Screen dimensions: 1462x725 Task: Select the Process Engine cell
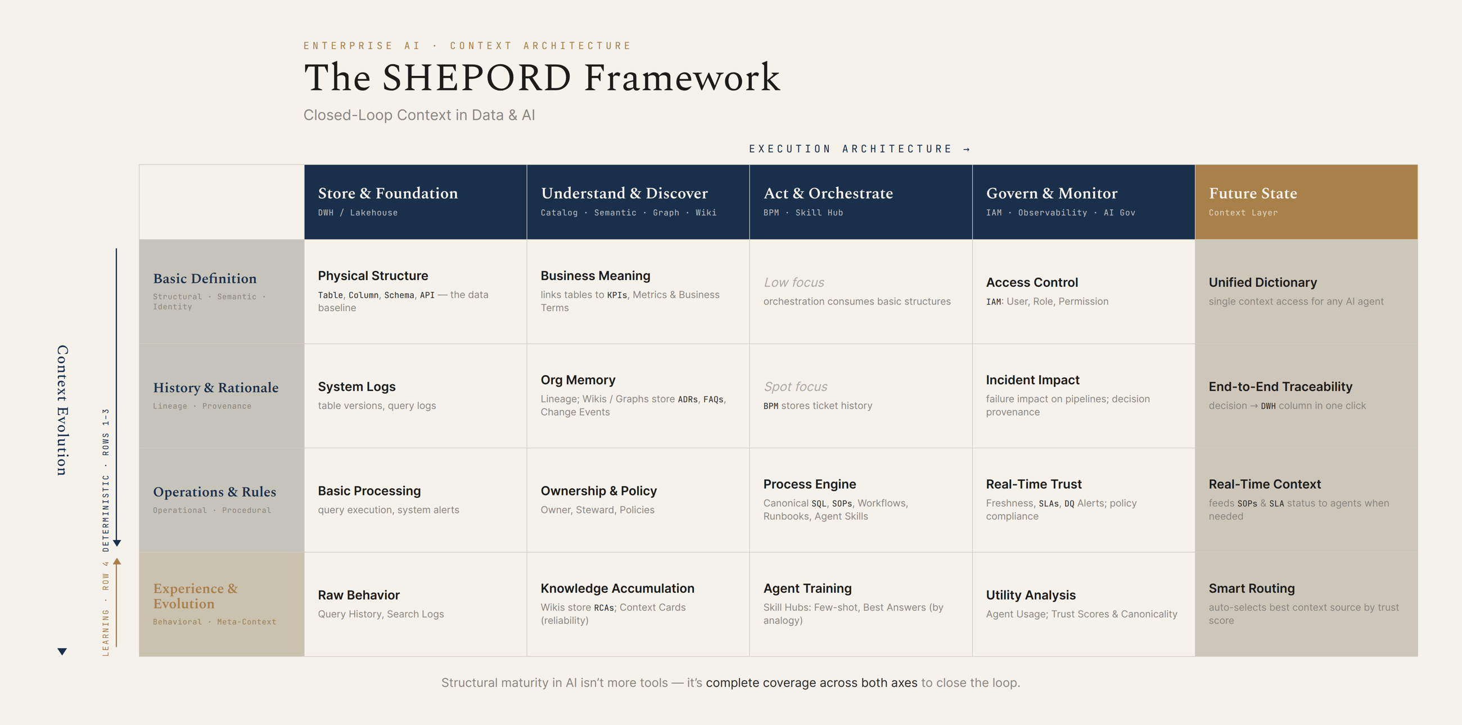(x=861, y=500)
